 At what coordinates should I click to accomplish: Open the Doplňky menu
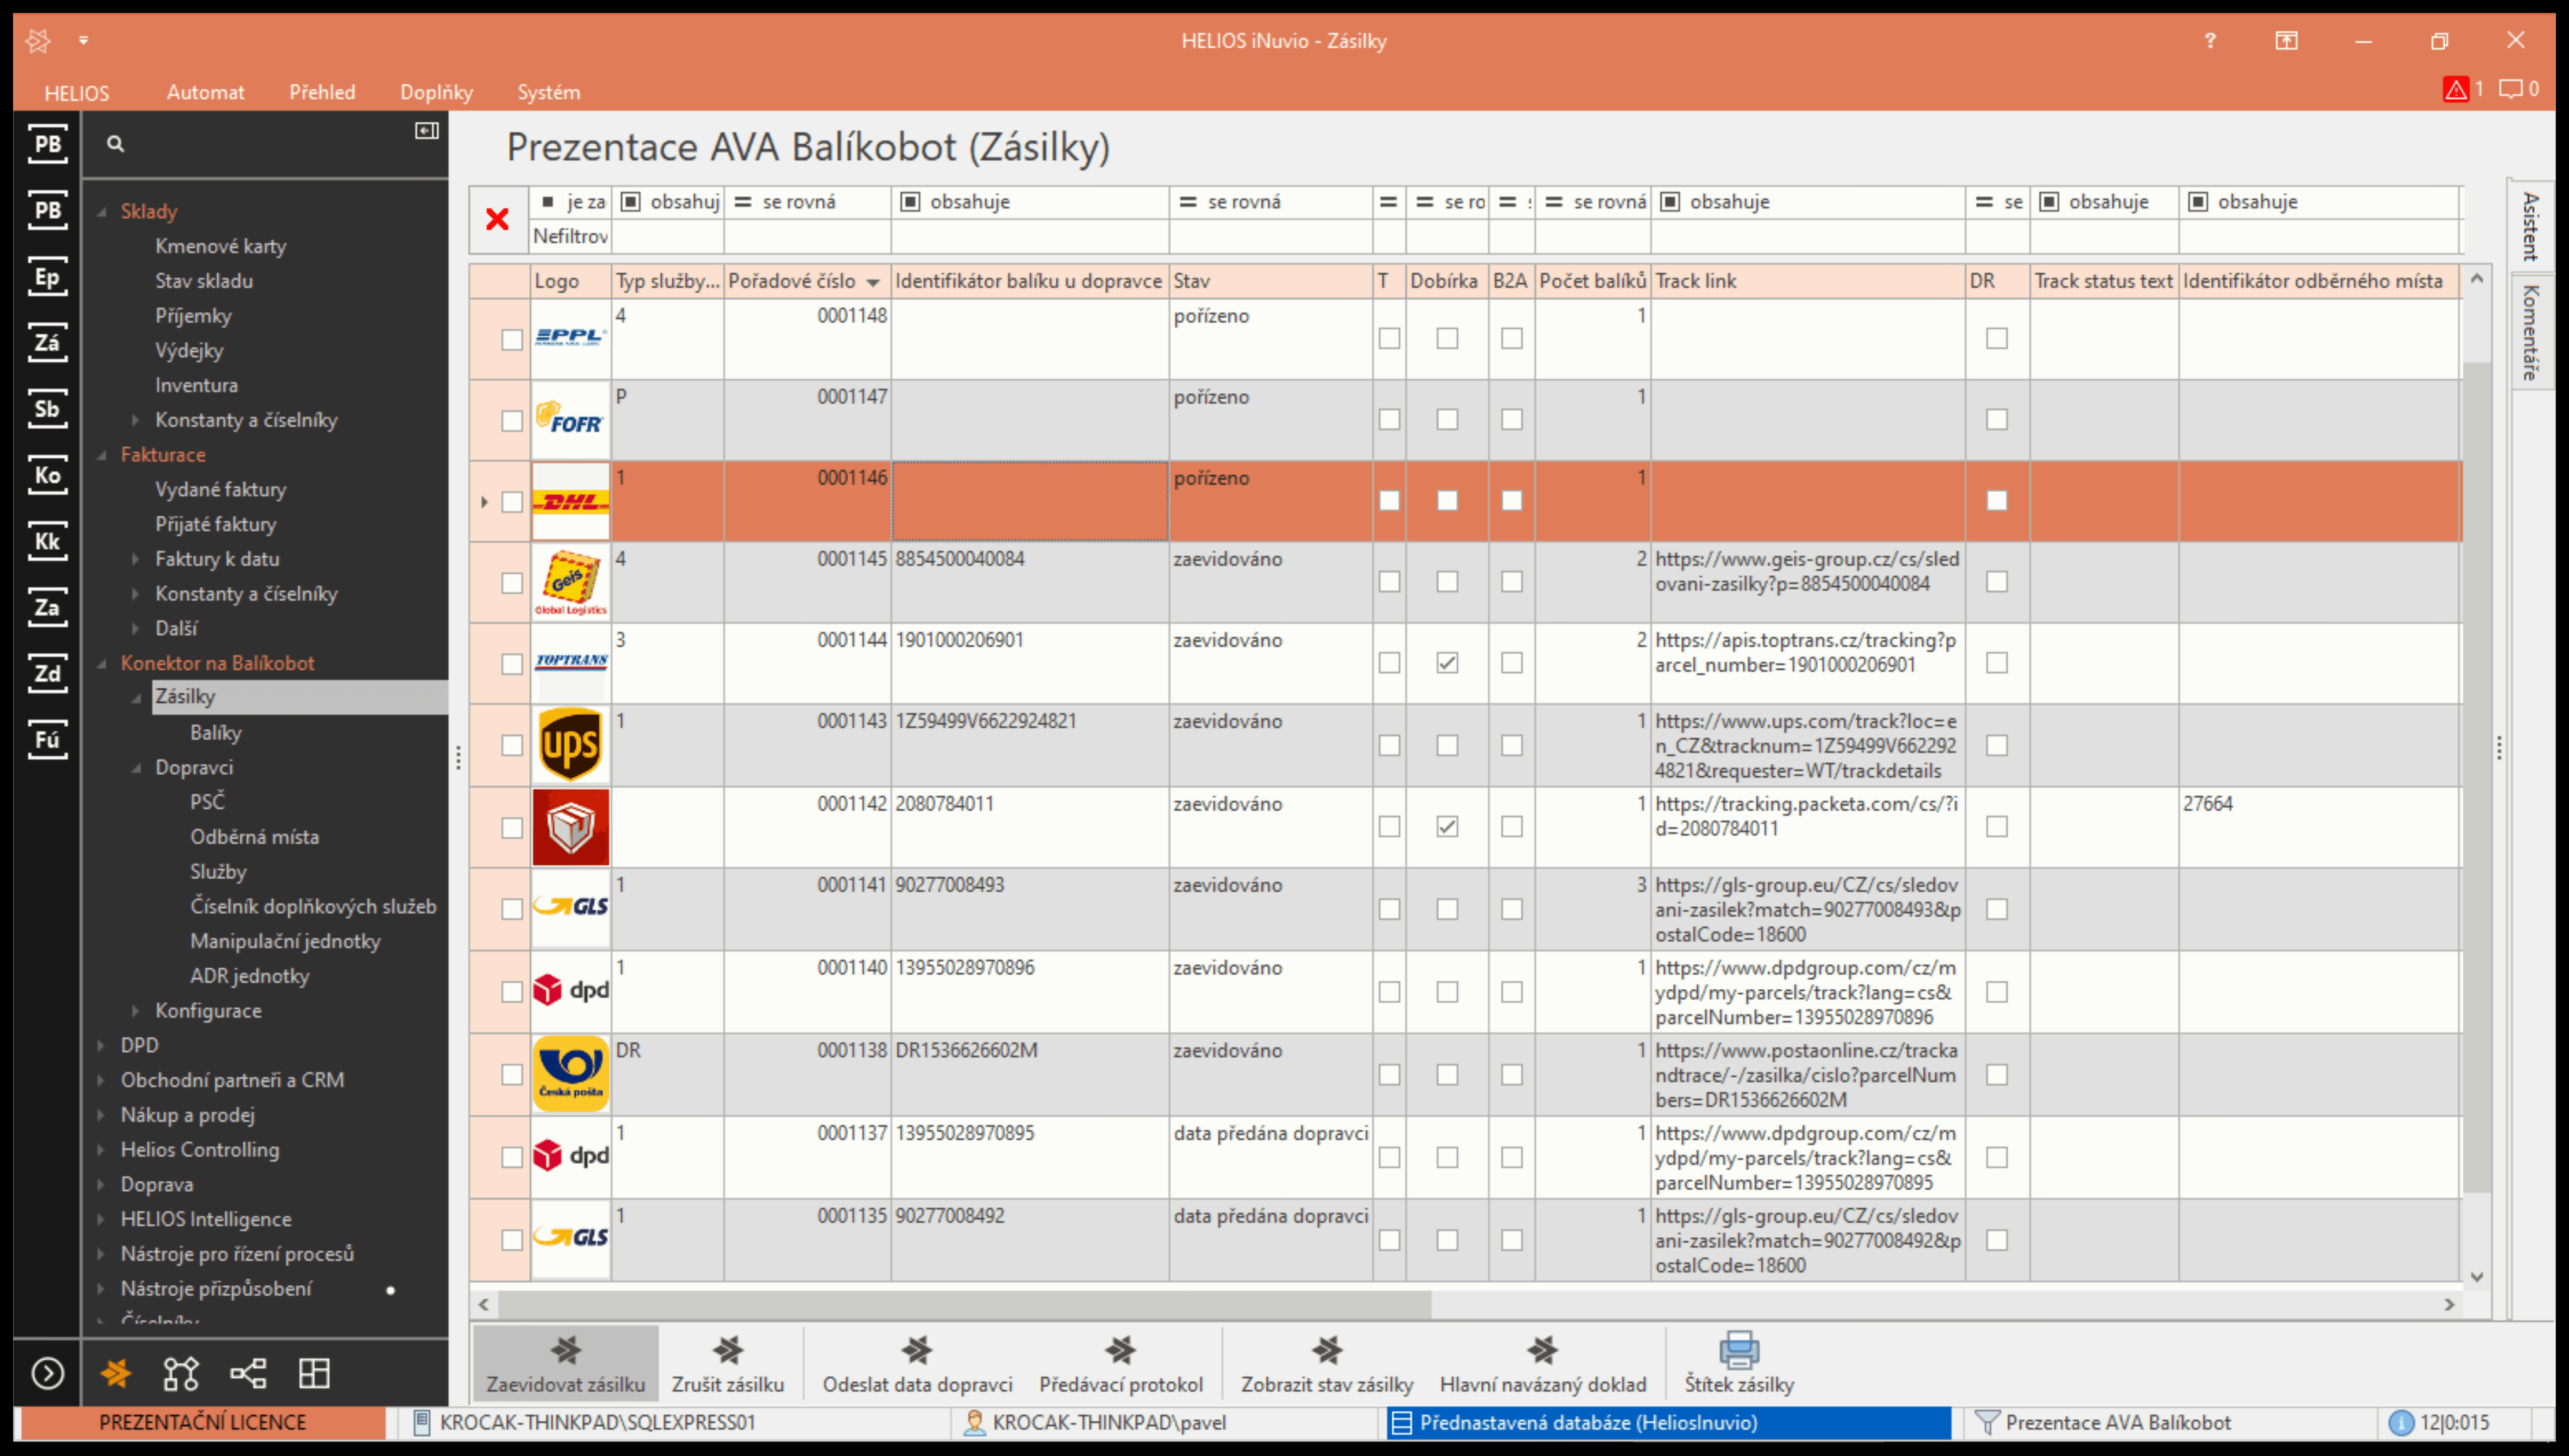(x=436, y=92)
